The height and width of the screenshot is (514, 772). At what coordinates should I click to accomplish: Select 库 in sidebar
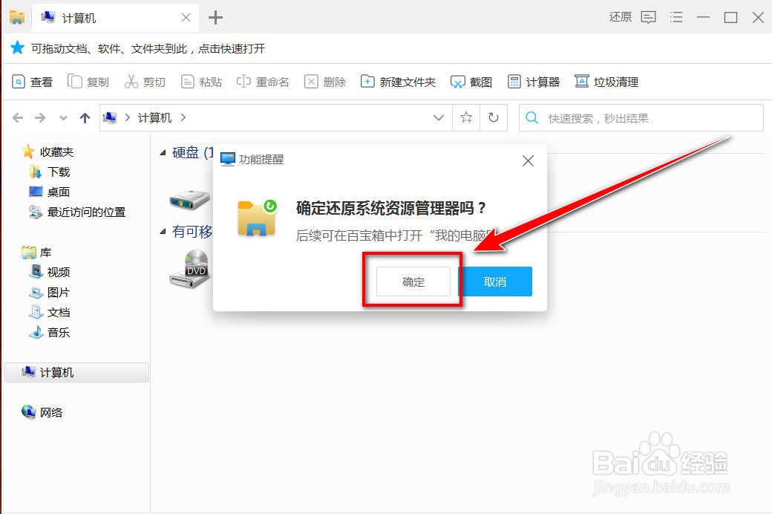[x=36, y=253]
